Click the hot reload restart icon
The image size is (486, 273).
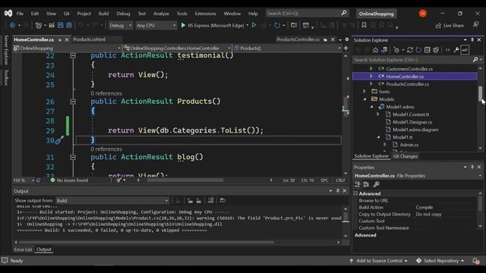(276, 25)
